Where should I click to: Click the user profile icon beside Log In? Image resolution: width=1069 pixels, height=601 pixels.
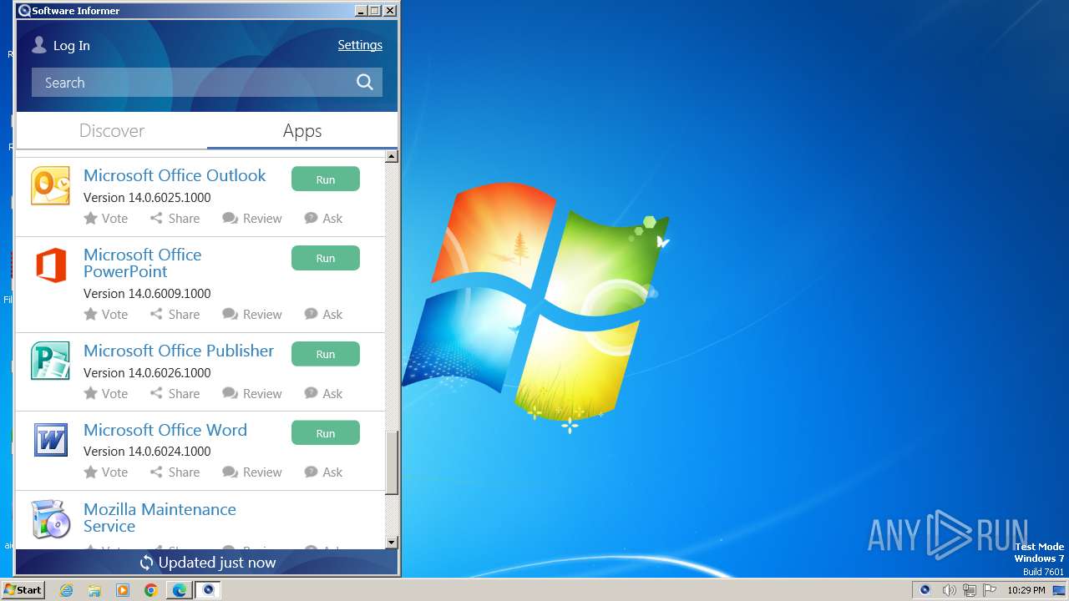click(38, 45)
